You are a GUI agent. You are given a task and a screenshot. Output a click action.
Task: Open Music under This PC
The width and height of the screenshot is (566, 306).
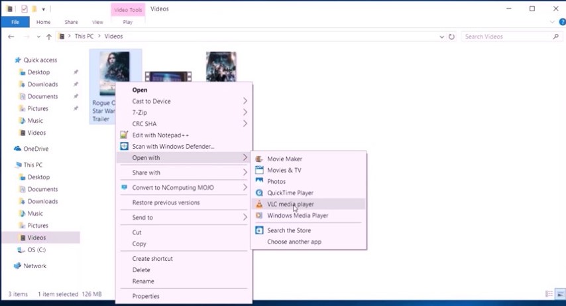pyautogui.click(x=35, y=214)
